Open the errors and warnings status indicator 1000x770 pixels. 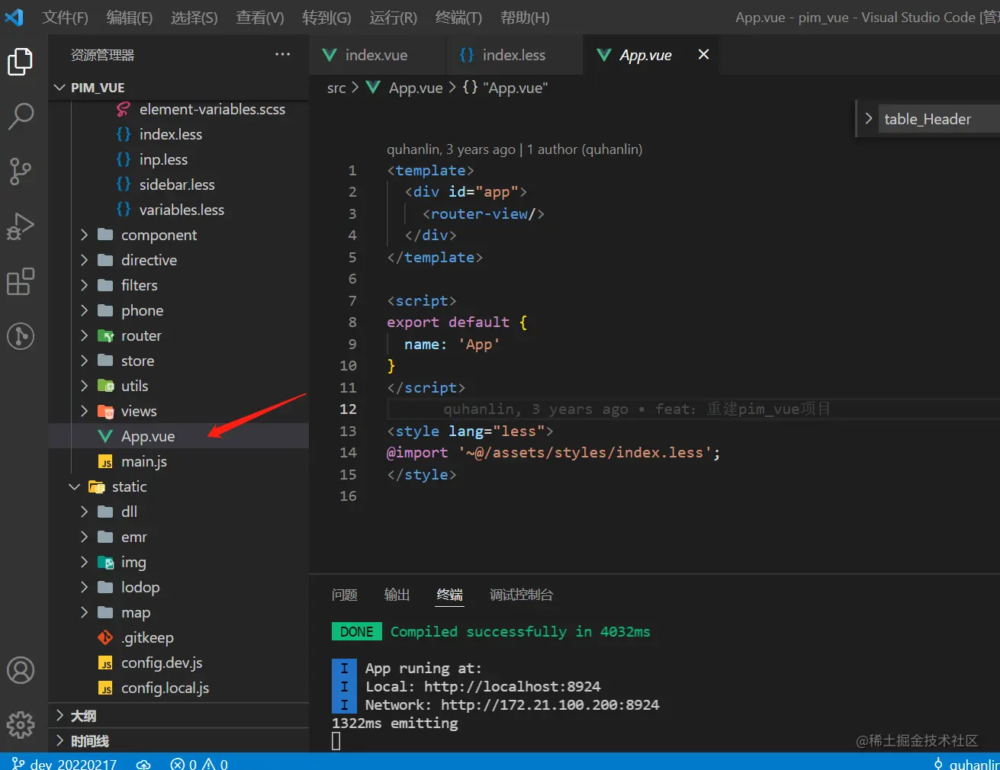point(199,763)
